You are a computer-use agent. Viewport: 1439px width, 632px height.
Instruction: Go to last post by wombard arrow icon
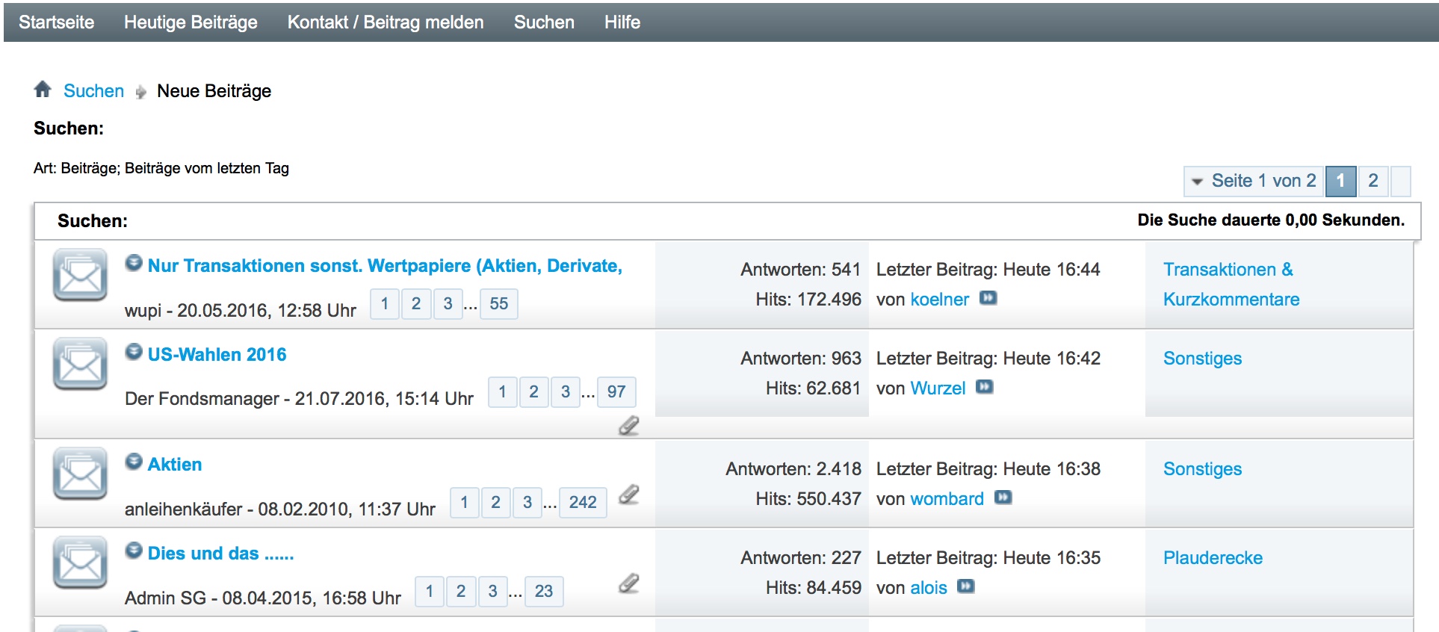[1003, 498]
